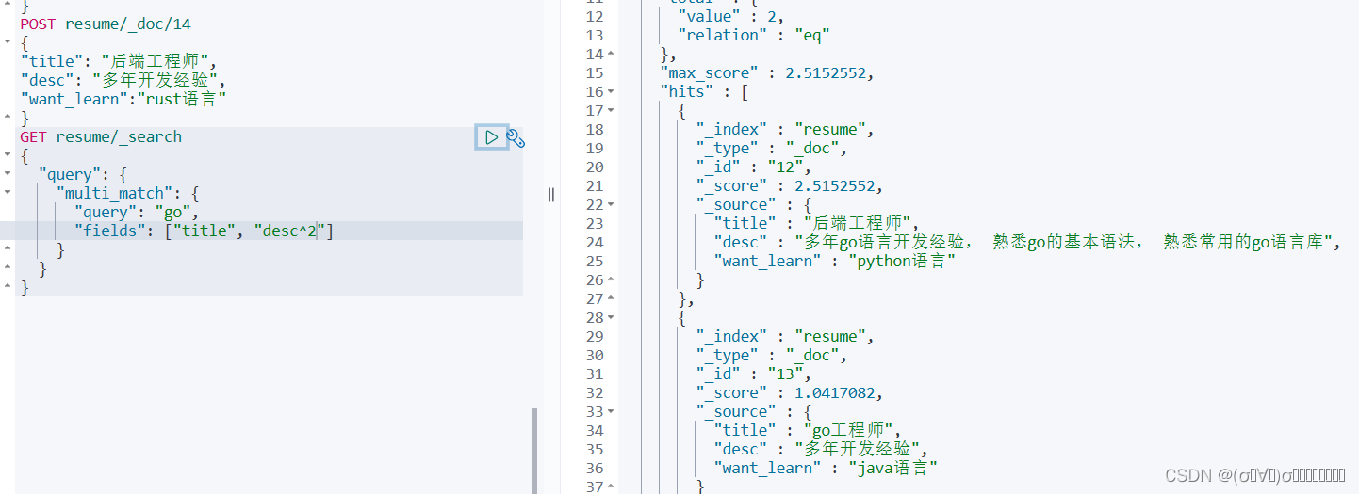
Task: Collapse the "multi_match" block
Action: 8,193
